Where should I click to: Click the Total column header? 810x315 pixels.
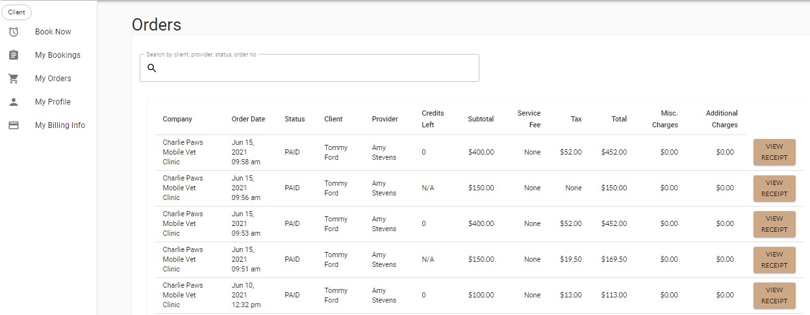[619, 119]
